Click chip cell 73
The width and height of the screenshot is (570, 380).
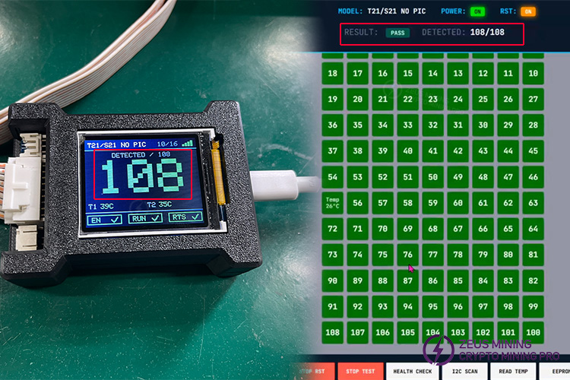click(332, 255)
